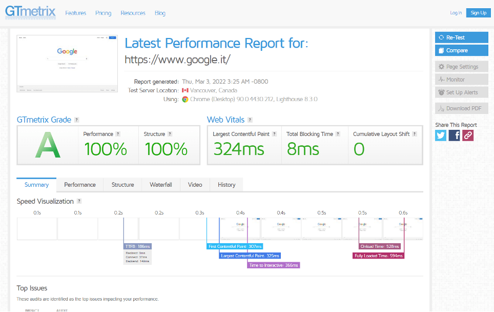Click the report generated date text
This screenshot has width=494, height=312.
[x=225, y=82]
